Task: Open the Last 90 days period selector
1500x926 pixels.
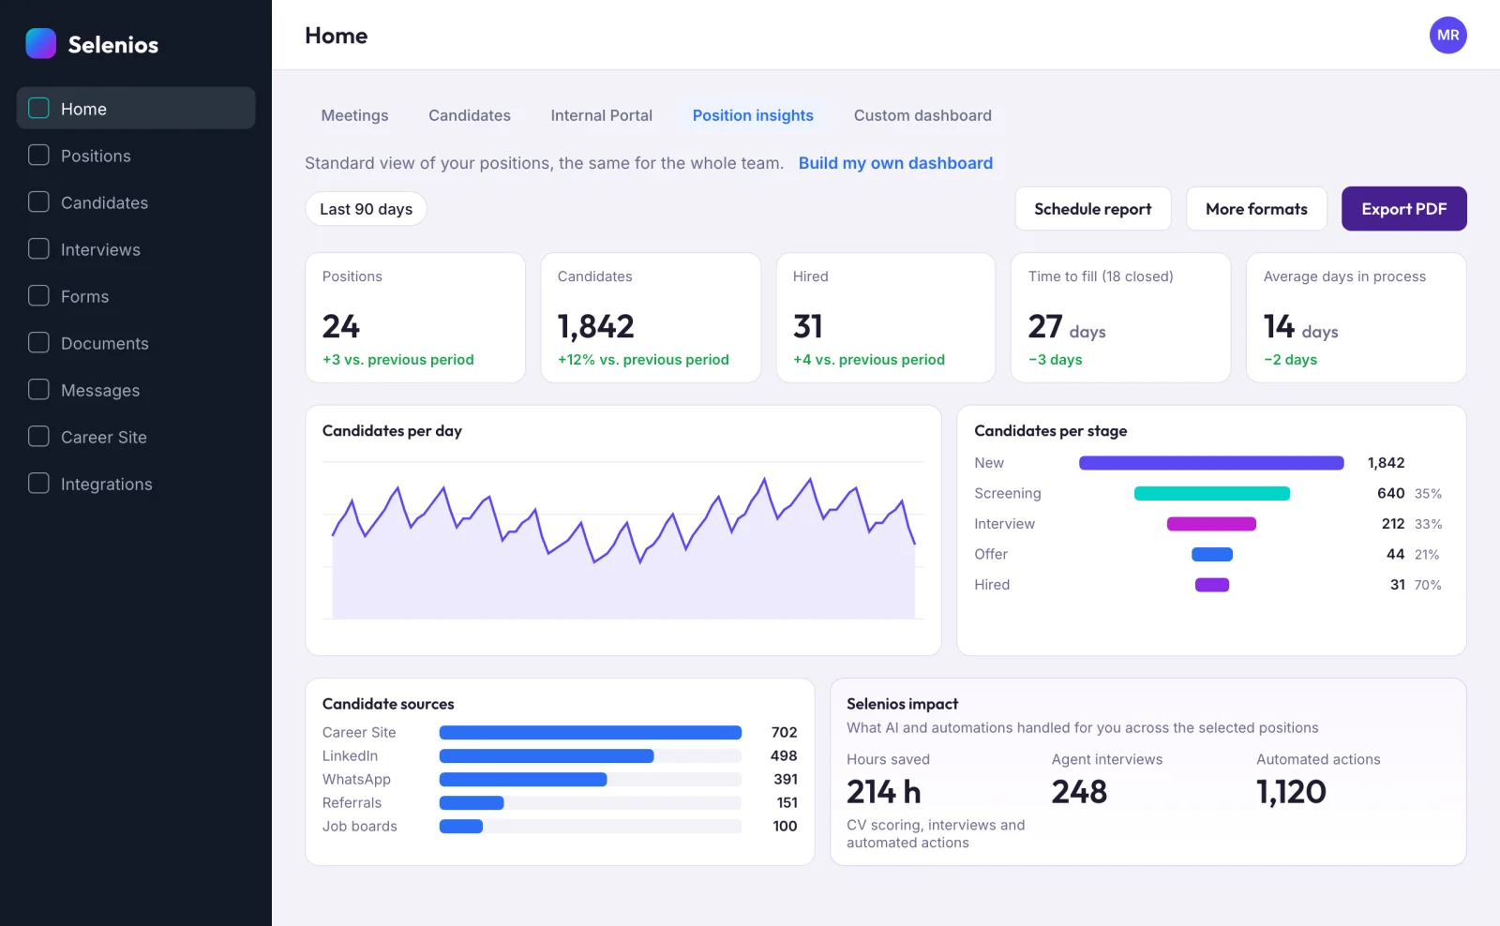Action: pyautogui.click(x=366, y=209)
